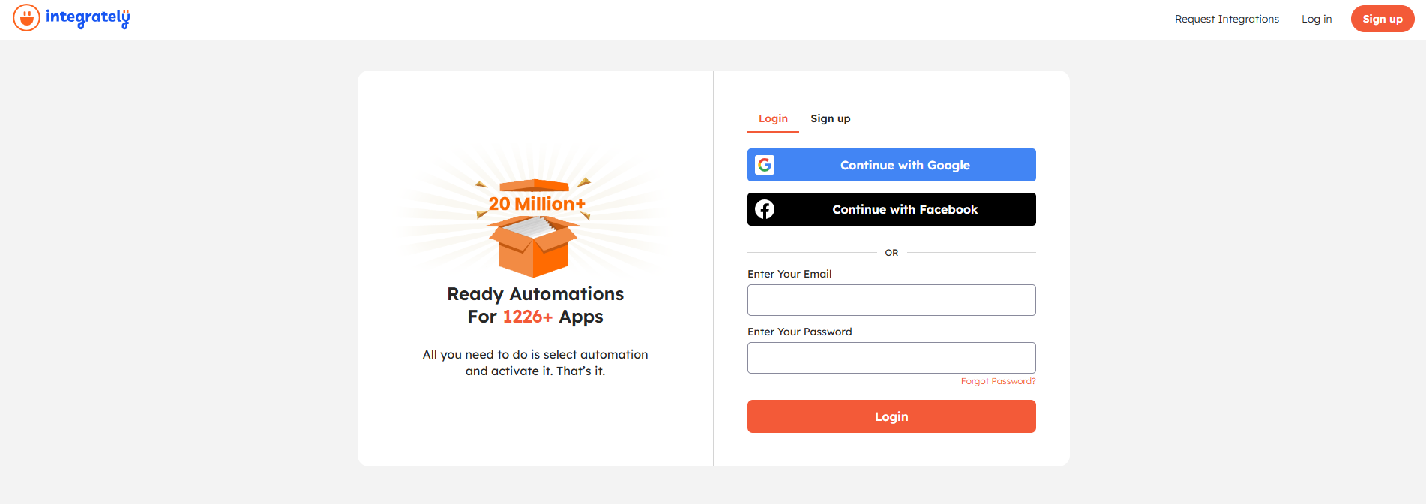Image resolution: width=1426 pixels, height=504 pixels.
Task: Click the 'Ready Automations For 1226+ Apps' heading
Action: pyautogui.click(x=535, y=304)
